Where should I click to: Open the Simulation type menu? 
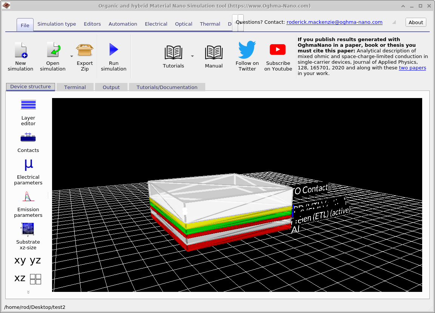pos(57,24)
